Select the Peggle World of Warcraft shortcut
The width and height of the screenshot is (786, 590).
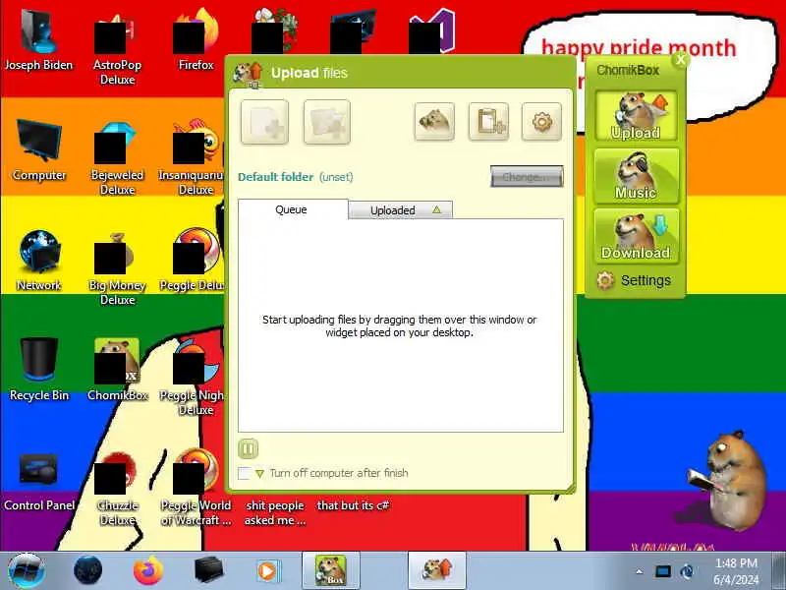[x=196, y=489]
